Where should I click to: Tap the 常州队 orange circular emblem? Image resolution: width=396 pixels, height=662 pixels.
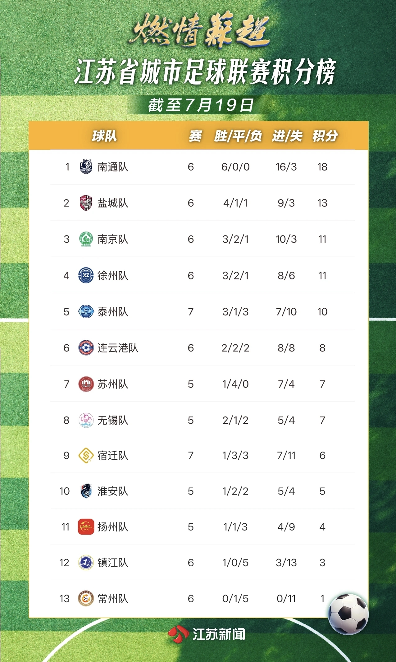tap(86, 599)
